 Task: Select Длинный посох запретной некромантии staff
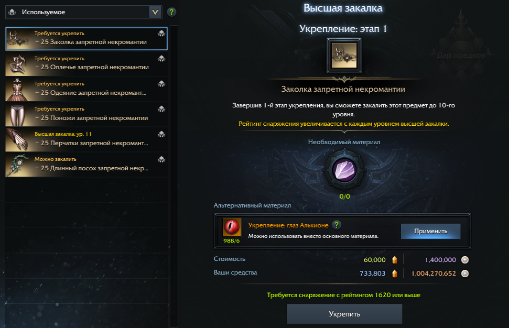[x=86, y=165]
